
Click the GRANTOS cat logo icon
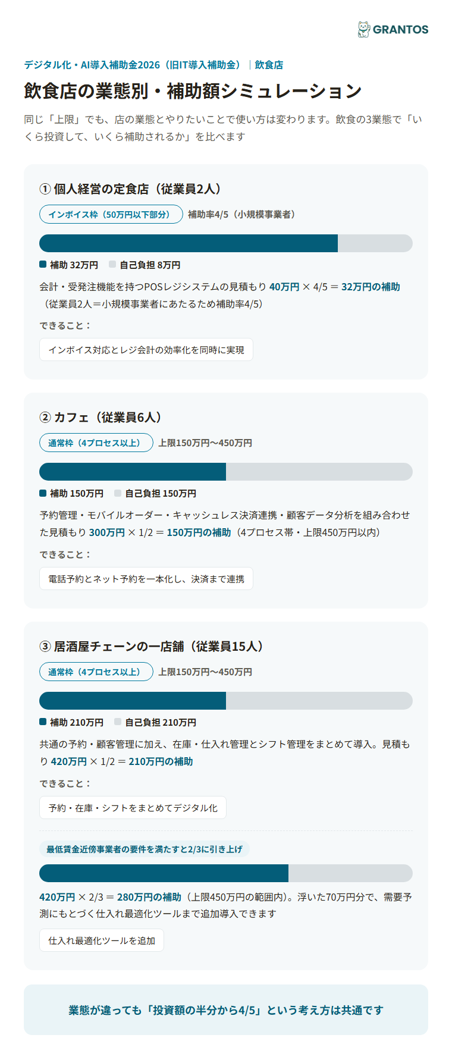363,29
